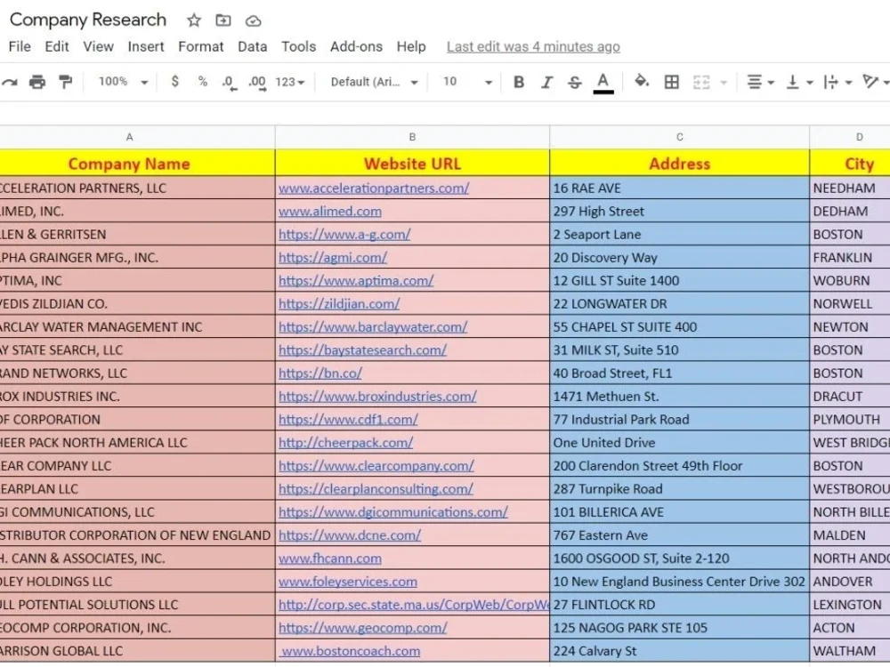This screenshot has width=890, height=667.
Task: Select the NEEDHAM city cell
Action: [850, 189]
